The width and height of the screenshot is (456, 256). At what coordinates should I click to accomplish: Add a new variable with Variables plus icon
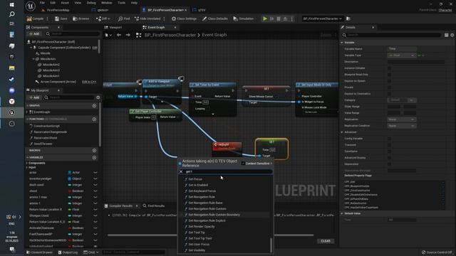click(94, 157)
